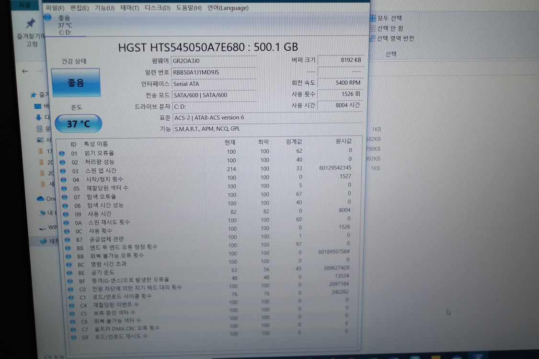Click the back navigation arrow in Explorer
The height and width of the screenshot is (359, 539).
[x=25, y=71]
